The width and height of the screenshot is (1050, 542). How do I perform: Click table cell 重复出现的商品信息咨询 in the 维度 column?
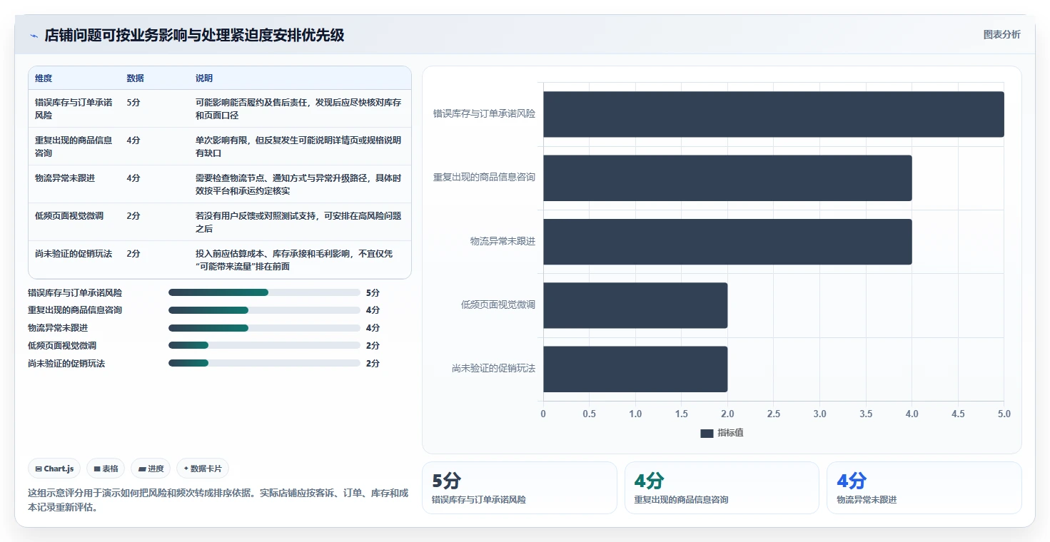pos(74,146)
